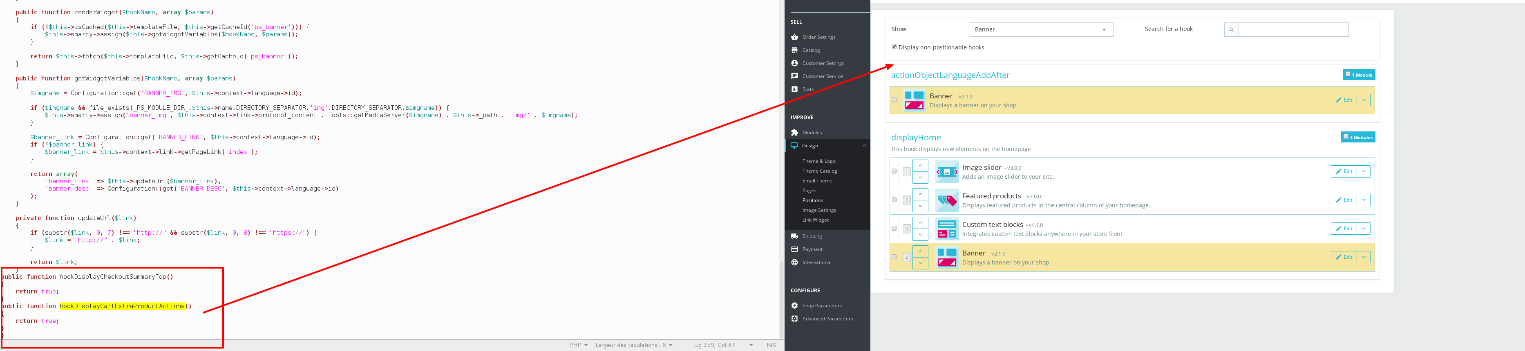The height and width of the screenshot is (351, 1525).
Task: Check the Image slider row checkbox
Action: coord(894,171)
